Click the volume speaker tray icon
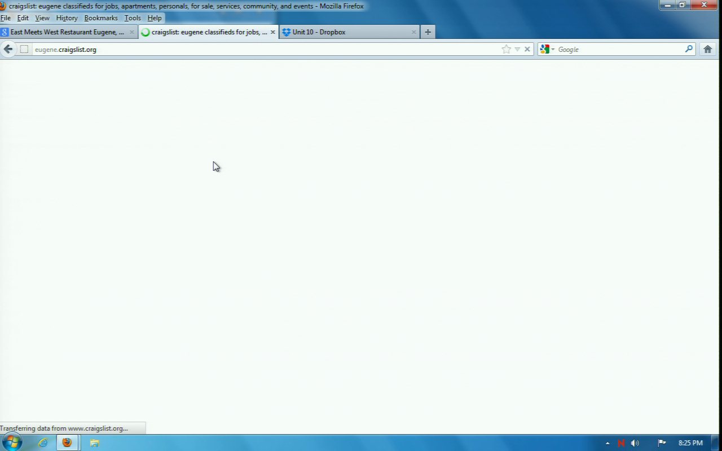 (x=635, y=443)
